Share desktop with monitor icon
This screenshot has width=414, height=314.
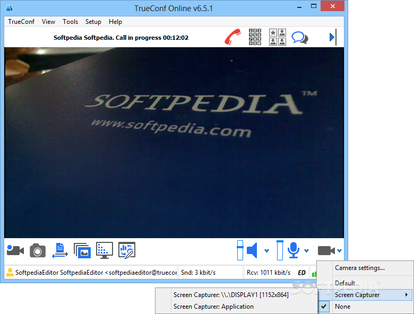pos(105,250)
